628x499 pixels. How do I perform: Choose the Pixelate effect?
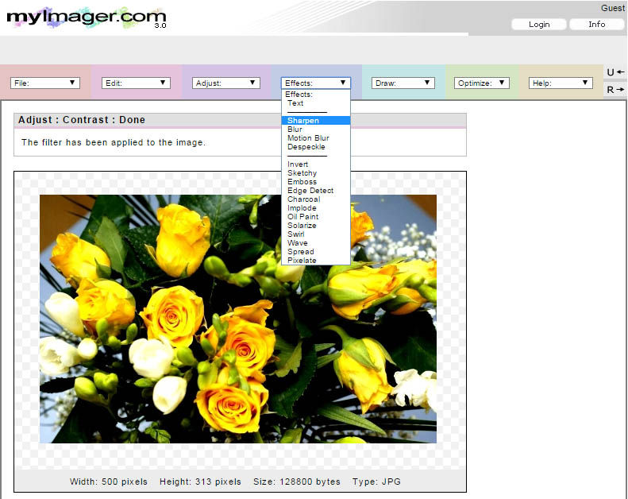pyautogui.click(x=316, y=260)
